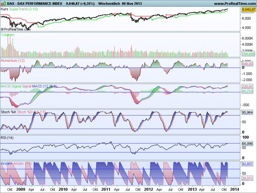Click the 68,996 RSI value tag
257x193 pixels.
[x=247, y=144]
